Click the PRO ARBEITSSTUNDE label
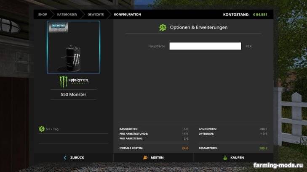This screenshot has width=307, height=172. pos(134,134)
